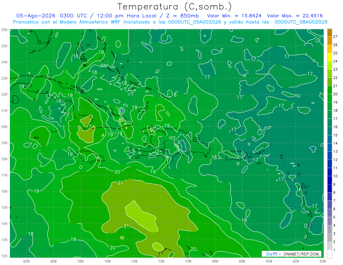Click the '13N' latitude axis label

point(4,240)
